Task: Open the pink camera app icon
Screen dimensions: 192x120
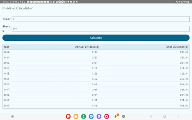Action: 107,116
